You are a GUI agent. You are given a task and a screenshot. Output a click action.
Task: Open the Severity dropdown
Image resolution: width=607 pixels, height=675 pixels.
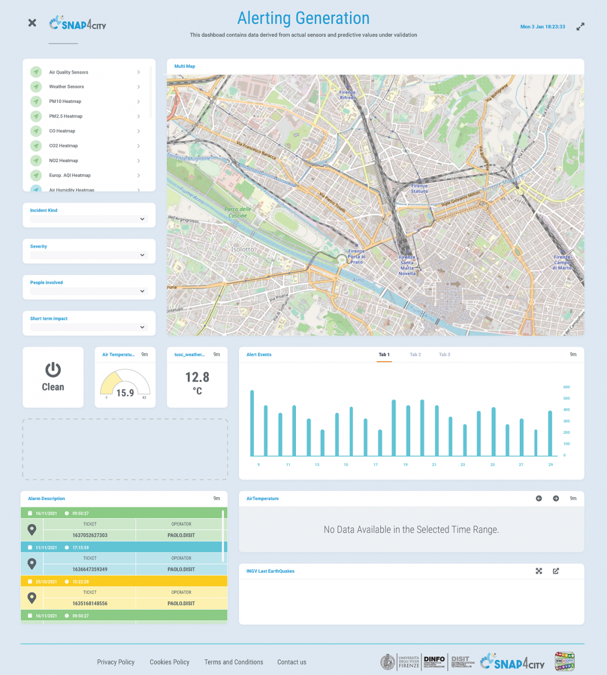tap(89, 255)
